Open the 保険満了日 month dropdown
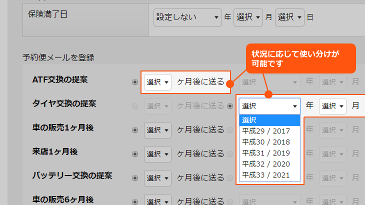 point(248,17)
